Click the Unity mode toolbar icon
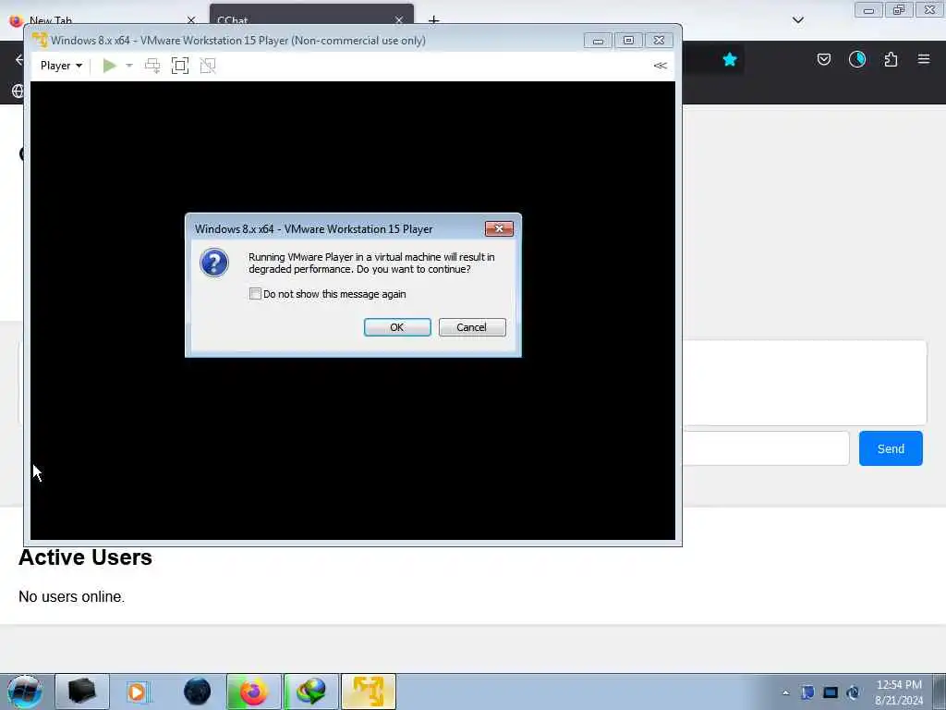946x710 pixels. pos(208,66)
